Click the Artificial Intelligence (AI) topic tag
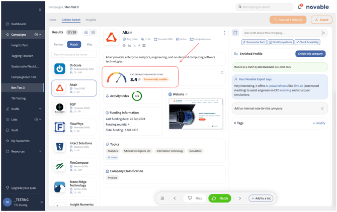The image size is (337, 212). click(x=137, y=151)
